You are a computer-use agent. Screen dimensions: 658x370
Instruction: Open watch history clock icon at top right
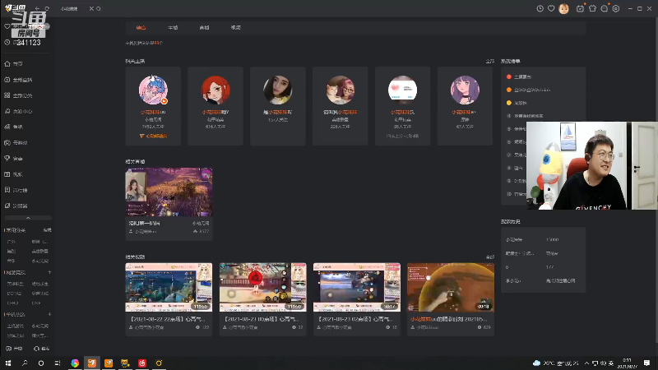[x=540, y=8]
